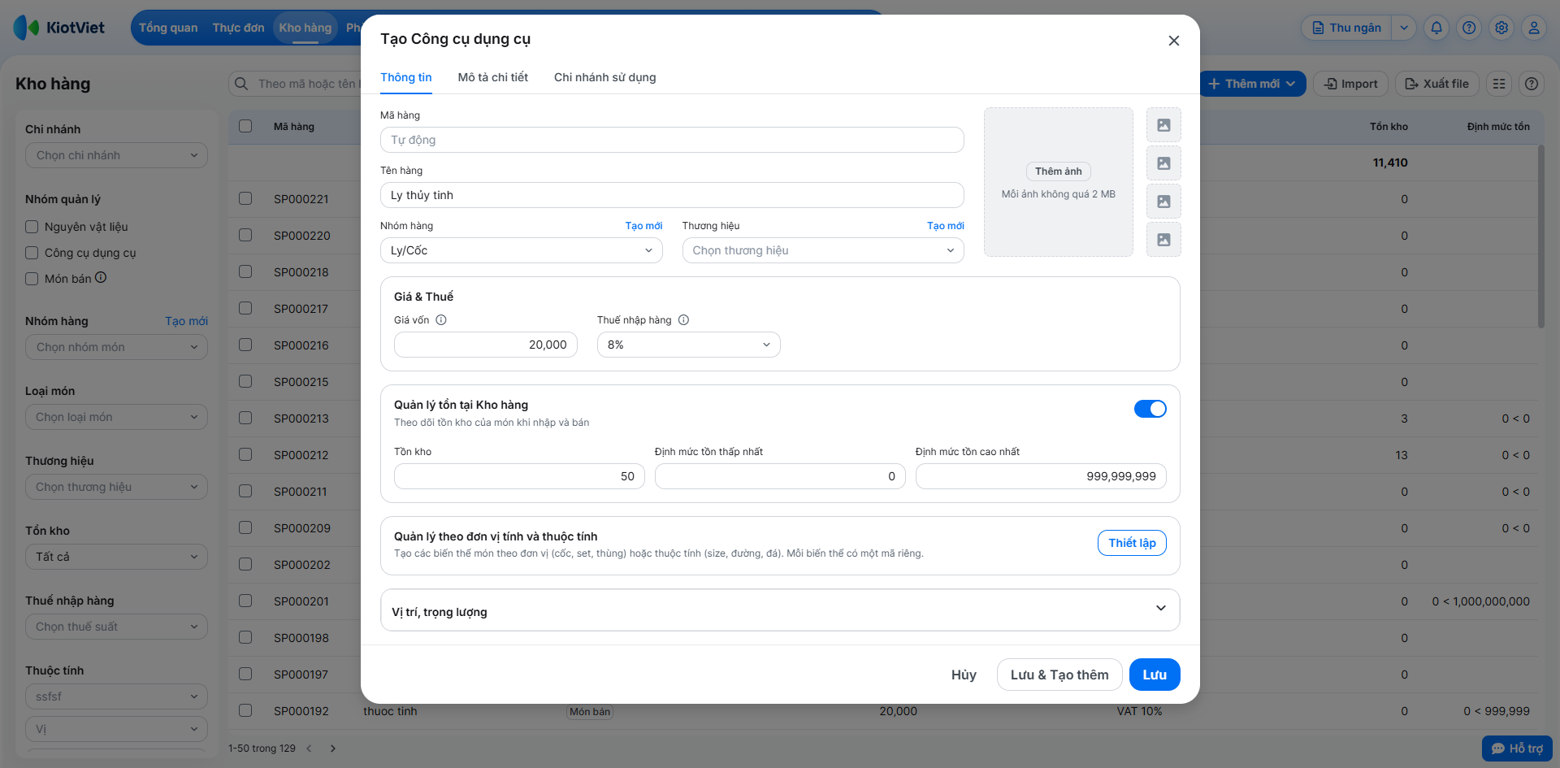The image size is (1560, 768).
Task: Click the info icon beside Thuế nhập hàng
Action: [683, 320]
